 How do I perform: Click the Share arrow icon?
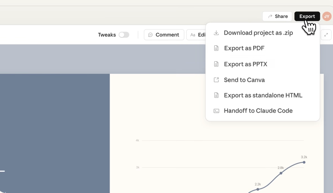coord(270,16)
